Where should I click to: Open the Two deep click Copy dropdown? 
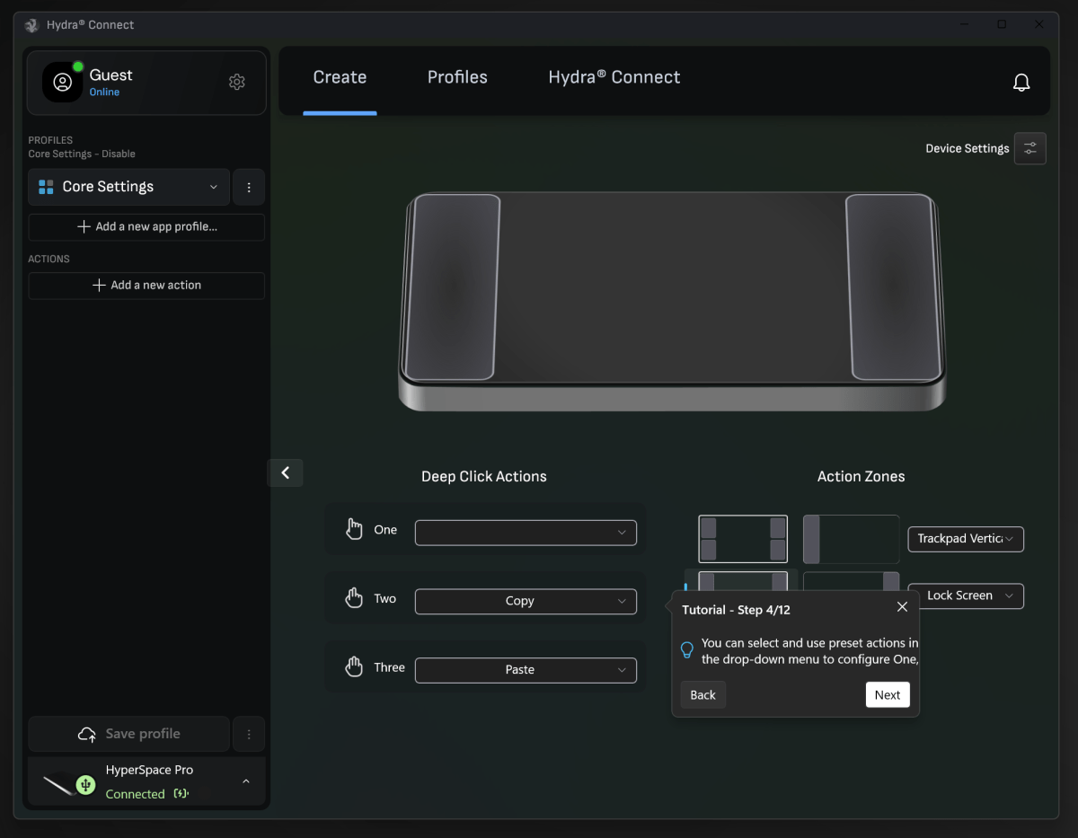526,601
